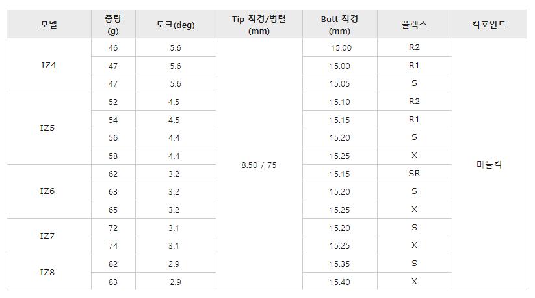Select the IZ4 model cell
The width and height of the screenshot is (535, 298).
point(49,66)
